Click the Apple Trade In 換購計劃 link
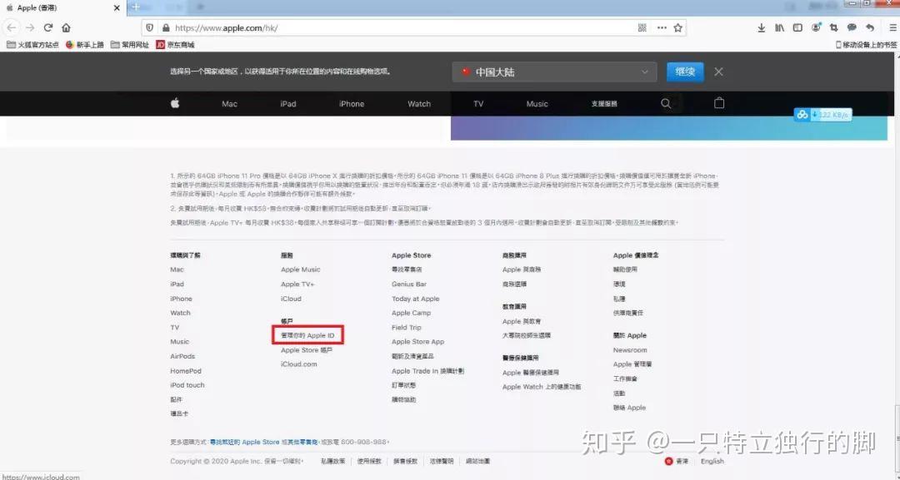Viewport: 900px width, 480px height. [428, 371]
